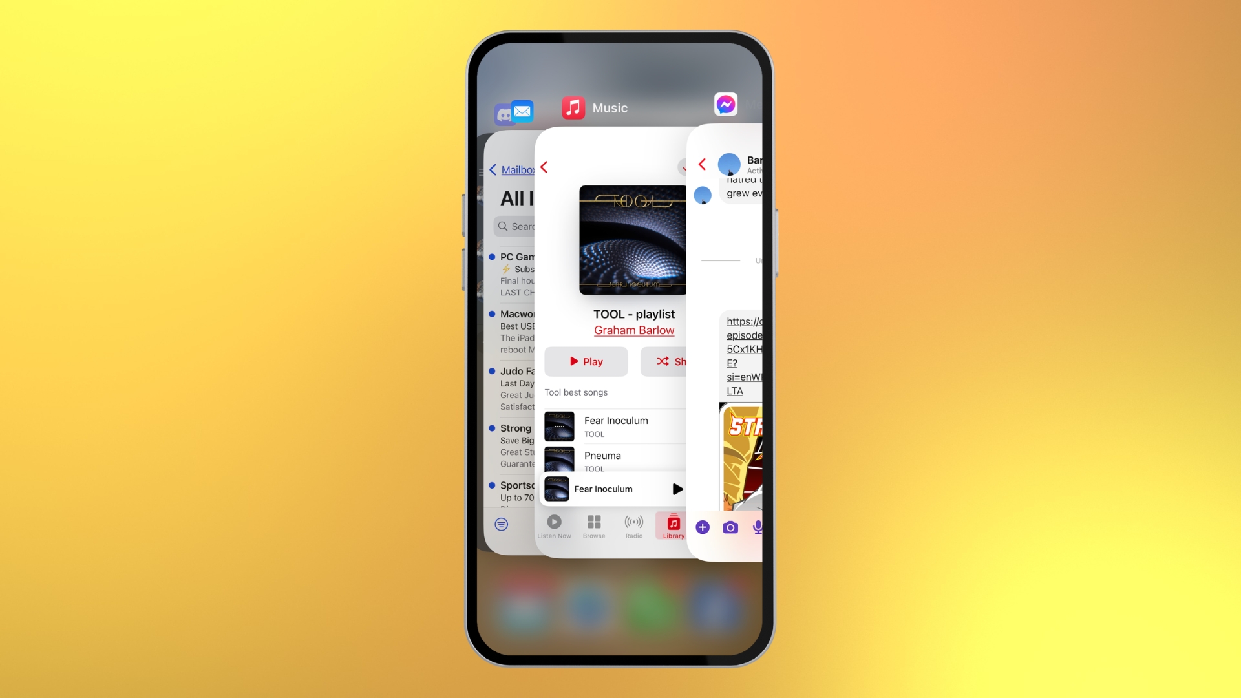1241x698 pixels.
Task: Tap the TOOL playlist album artwork thumbnail
Action: [x=632, y=240]
